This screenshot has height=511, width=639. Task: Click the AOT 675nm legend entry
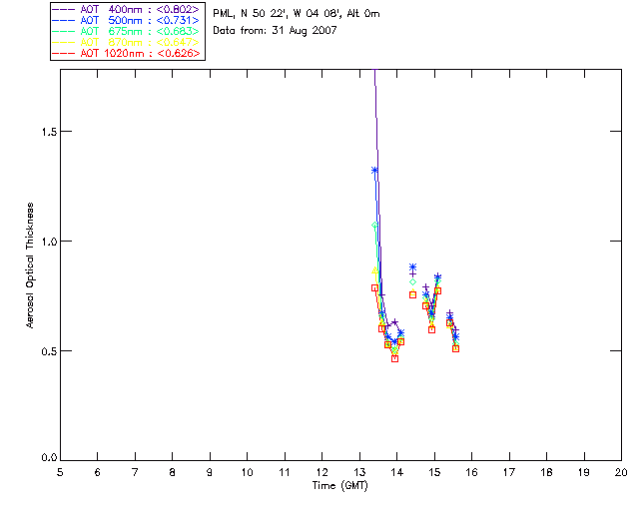click(x=126, y=31)
